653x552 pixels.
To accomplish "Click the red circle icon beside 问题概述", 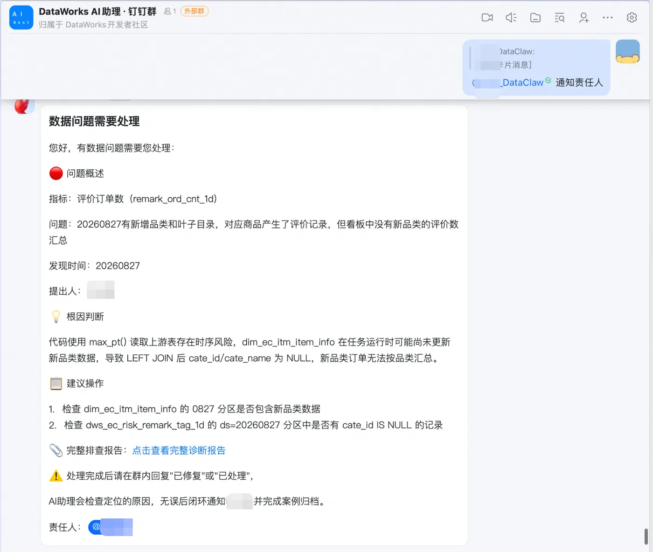I will click(x=56, y=173).
